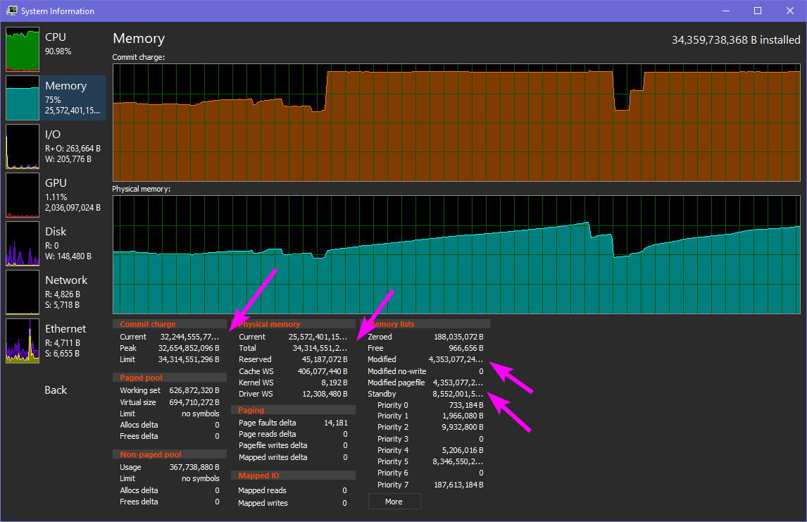Click the Physical memory history graph
This screenshot has height=522, width=807.
click(x=456, y=254)
